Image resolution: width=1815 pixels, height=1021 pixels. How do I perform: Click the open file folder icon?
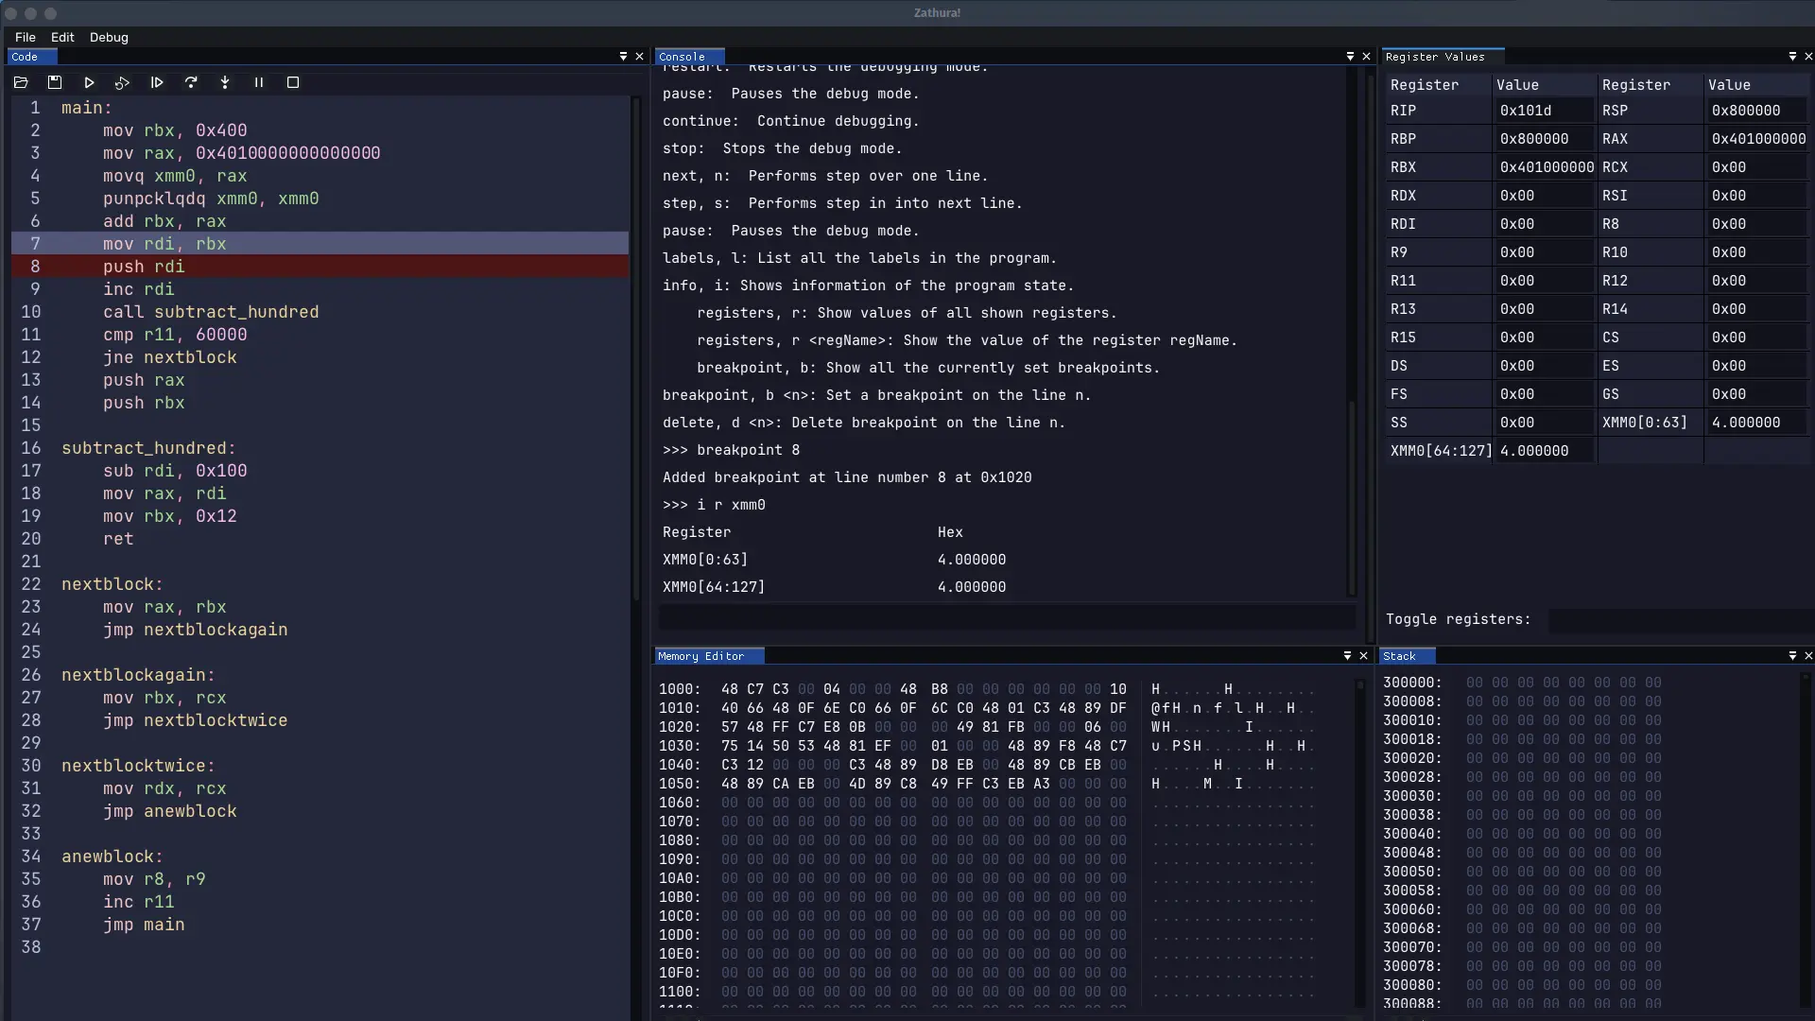pos(21,83)
